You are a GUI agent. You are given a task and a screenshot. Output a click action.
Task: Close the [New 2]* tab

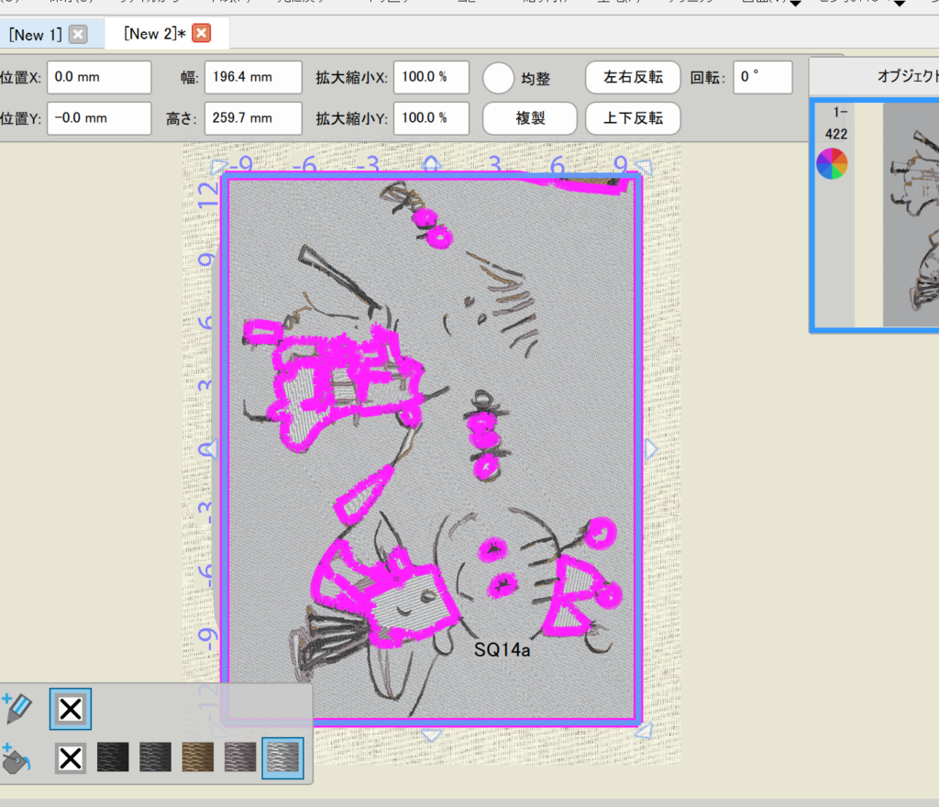coord(201,34)
